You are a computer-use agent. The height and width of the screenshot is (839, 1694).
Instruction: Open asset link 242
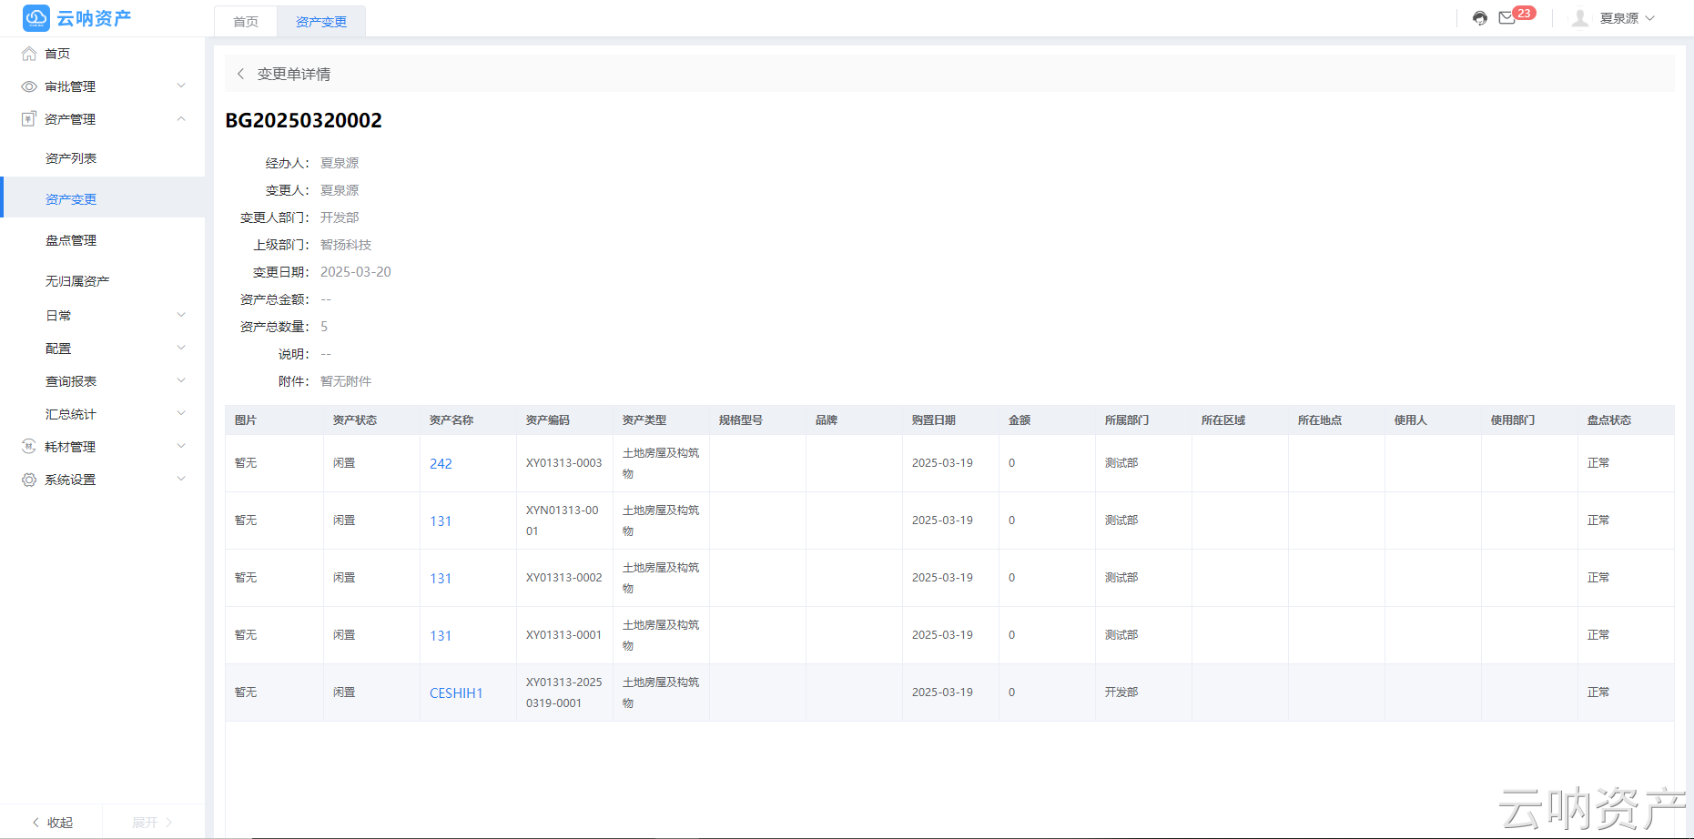coord(441,464)
